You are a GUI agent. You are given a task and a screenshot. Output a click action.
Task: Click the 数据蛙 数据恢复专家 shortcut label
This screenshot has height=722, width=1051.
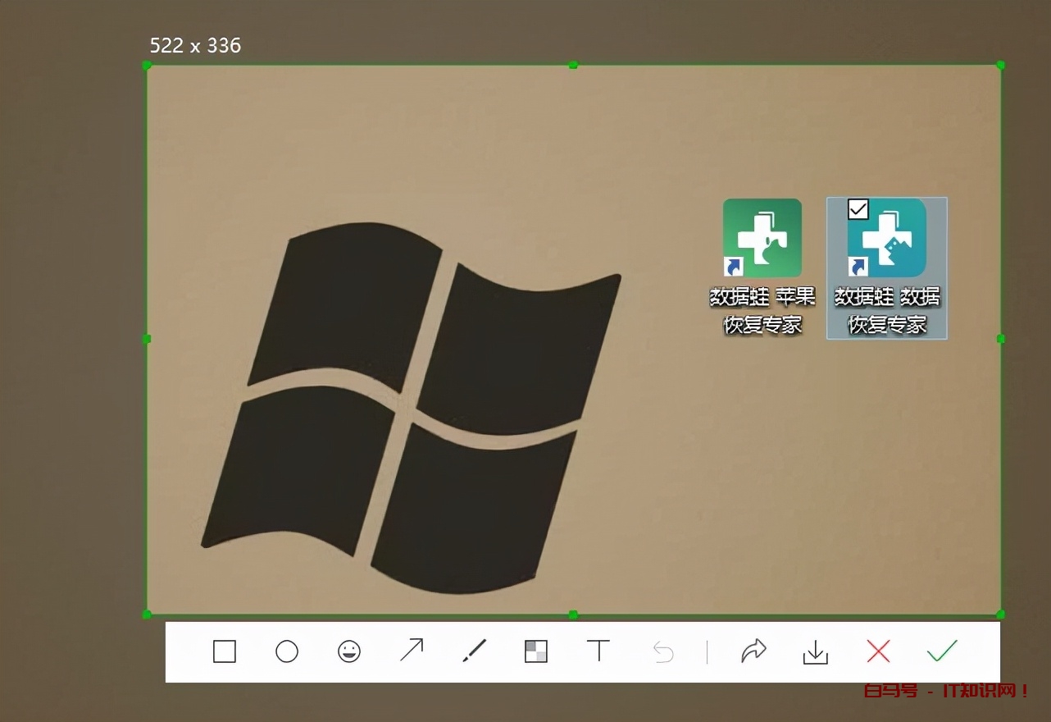click(887, 310)
